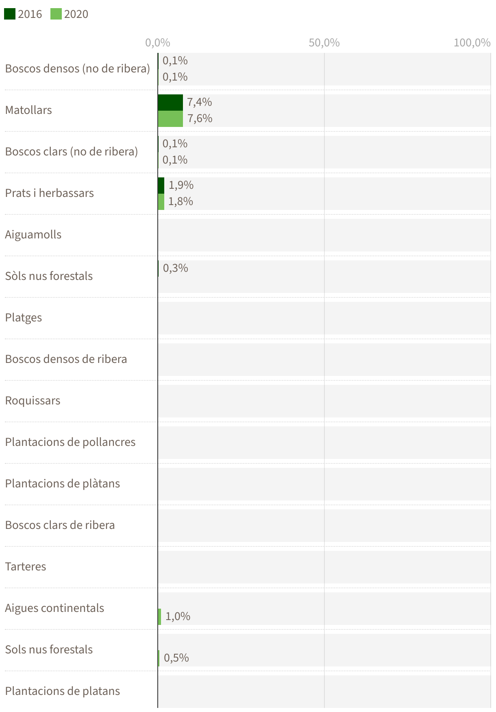The height and width of the screenshot is (712, 496).
Task: Click the 100,0% axis label
Action: click(x=472, y=43)
